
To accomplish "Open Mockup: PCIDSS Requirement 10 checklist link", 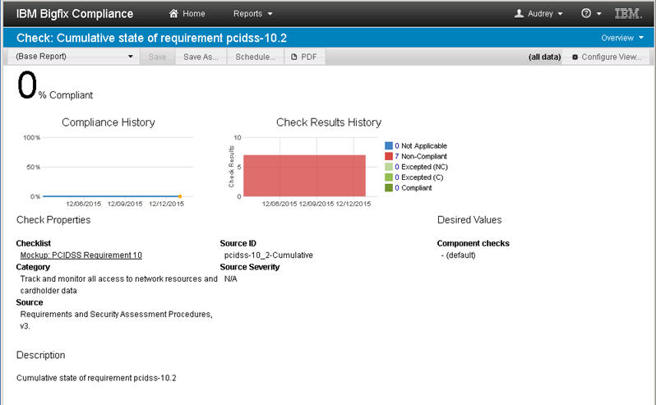I will (x=81, y=255).
